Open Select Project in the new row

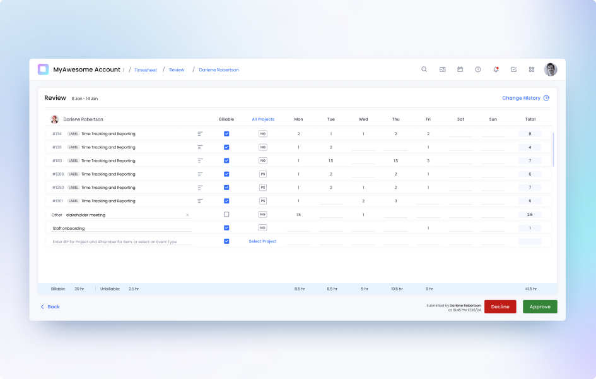point(262,241)
